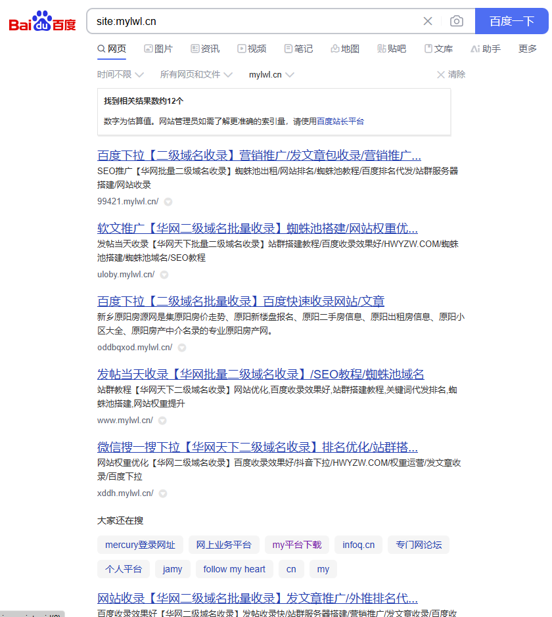Image resolution: width=552 pixels, height=617 pixels.
Task: Open the 笔记 tab
Action: point(298,49)
